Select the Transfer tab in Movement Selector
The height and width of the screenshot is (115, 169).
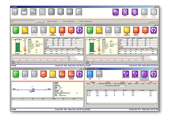(136, 83)
